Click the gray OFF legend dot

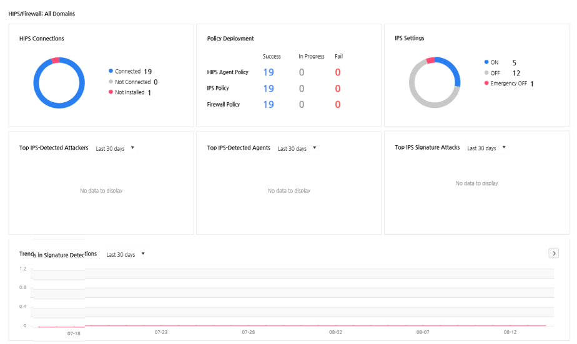click(486, 73)
